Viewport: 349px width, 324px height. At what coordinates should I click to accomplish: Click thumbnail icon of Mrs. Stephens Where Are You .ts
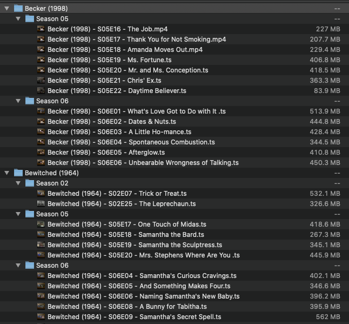(x=41, y=255)
